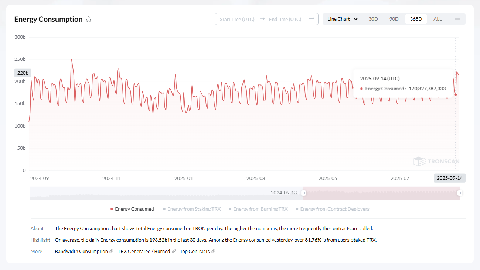The width and height of the screenshot is (480, 270).
Task: Toggle the Energy Consumed legend series
Action: click(132, 209)
